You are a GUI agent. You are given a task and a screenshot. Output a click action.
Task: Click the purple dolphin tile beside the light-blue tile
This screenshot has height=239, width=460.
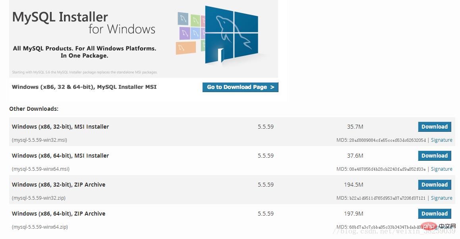(x=184, y=33)
